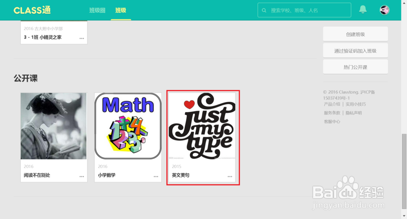Click the search magnifier icon
This screenshot has height=219, width=407.
(264, 10)
